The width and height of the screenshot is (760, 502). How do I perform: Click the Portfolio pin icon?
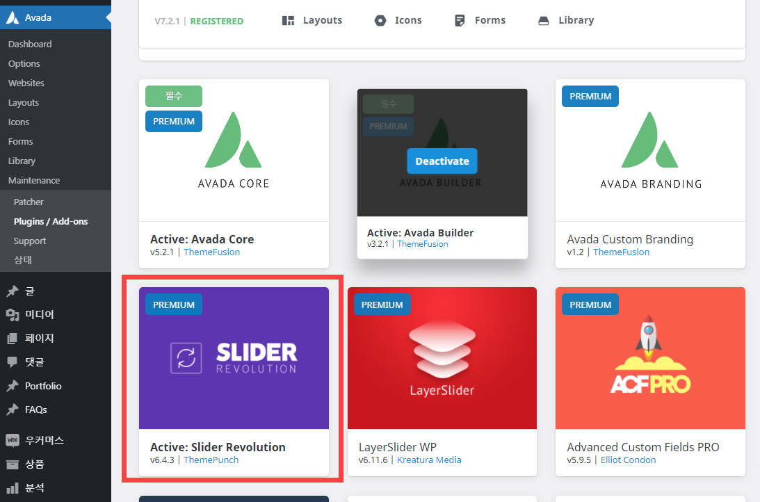pos(13,386)
